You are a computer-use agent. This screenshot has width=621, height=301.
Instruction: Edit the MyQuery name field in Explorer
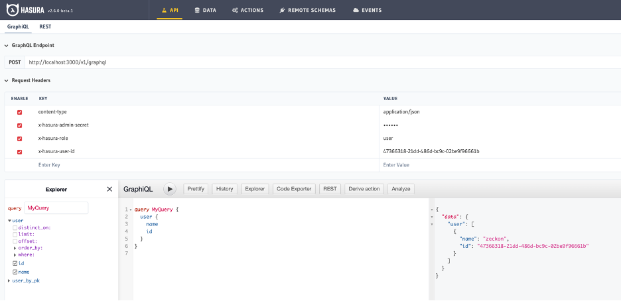[56, 208]
